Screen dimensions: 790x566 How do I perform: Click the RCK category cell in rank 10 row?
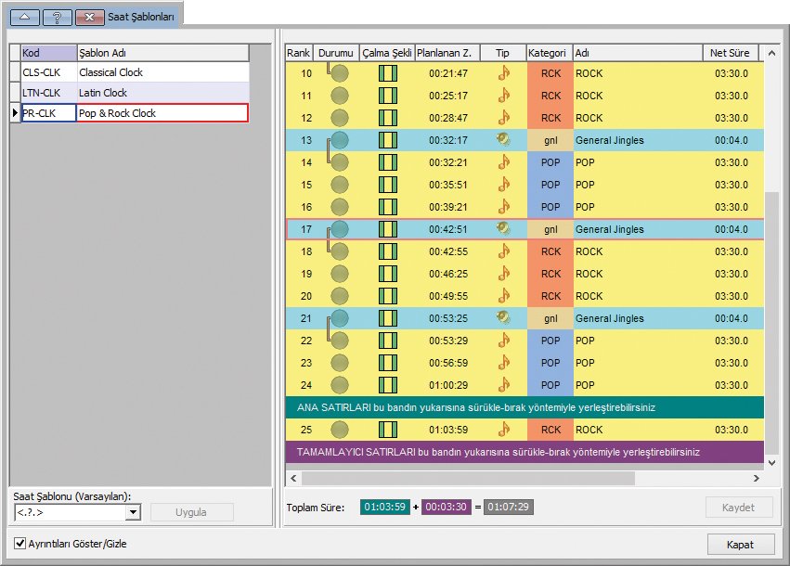coord(550,73)
